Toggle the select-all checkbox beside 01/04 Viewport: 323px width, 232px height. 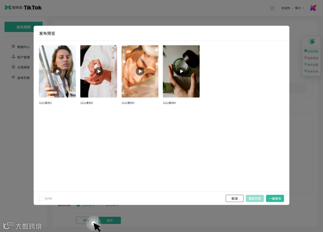pyautogui.click(x=41, y=198)
